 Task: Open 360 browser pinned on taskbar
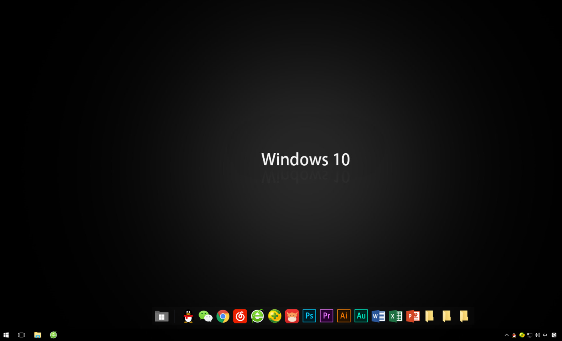(x=53, y=335)
